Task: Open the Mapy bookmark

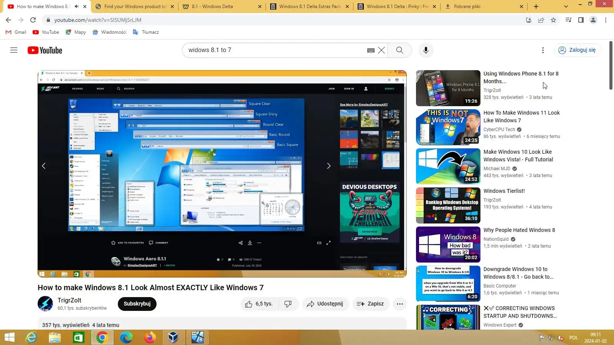Action: [x=76, y=32]
